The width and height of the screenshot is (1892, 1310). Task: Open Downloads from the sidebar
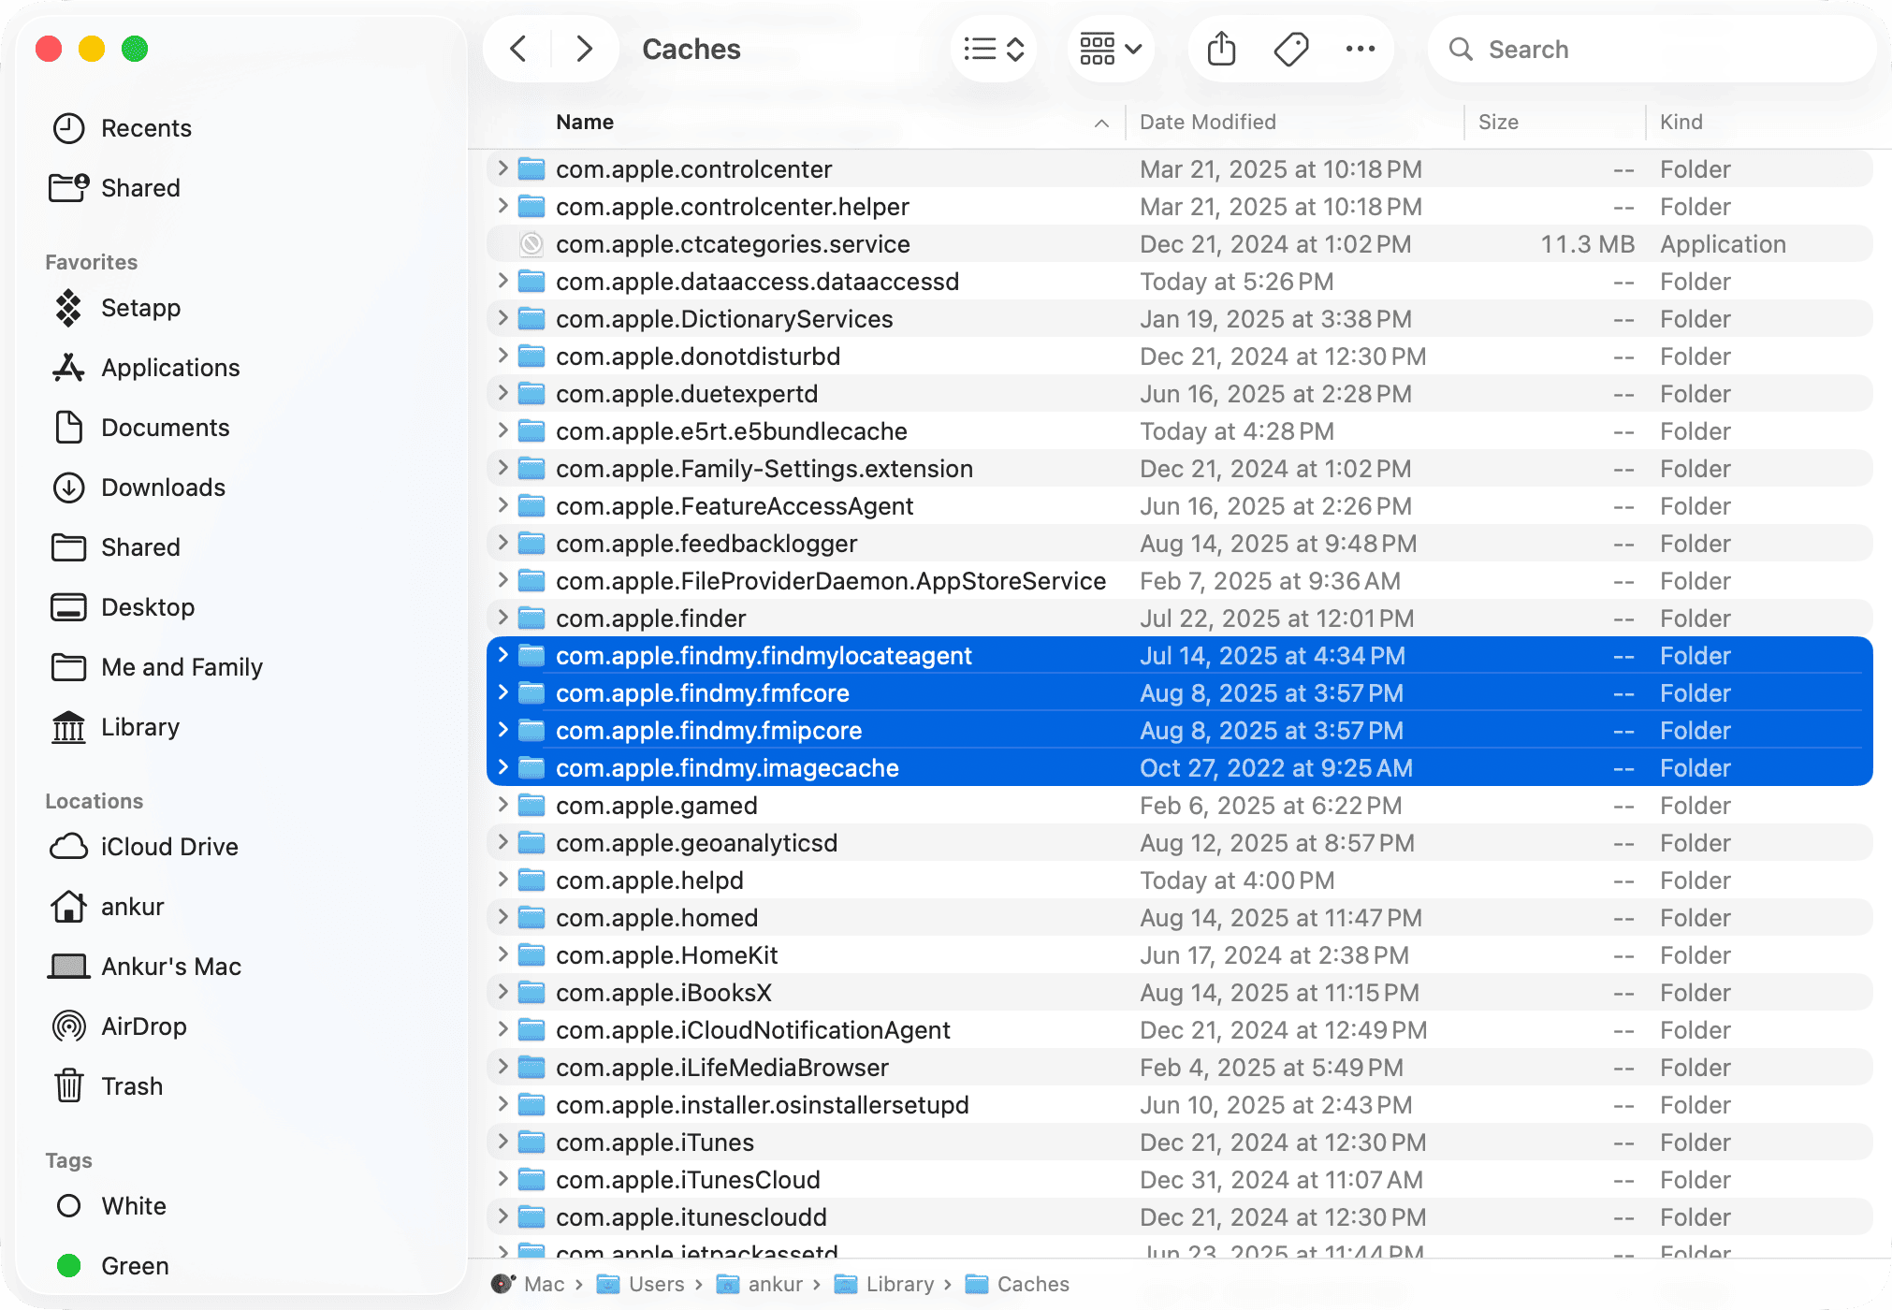162,487
